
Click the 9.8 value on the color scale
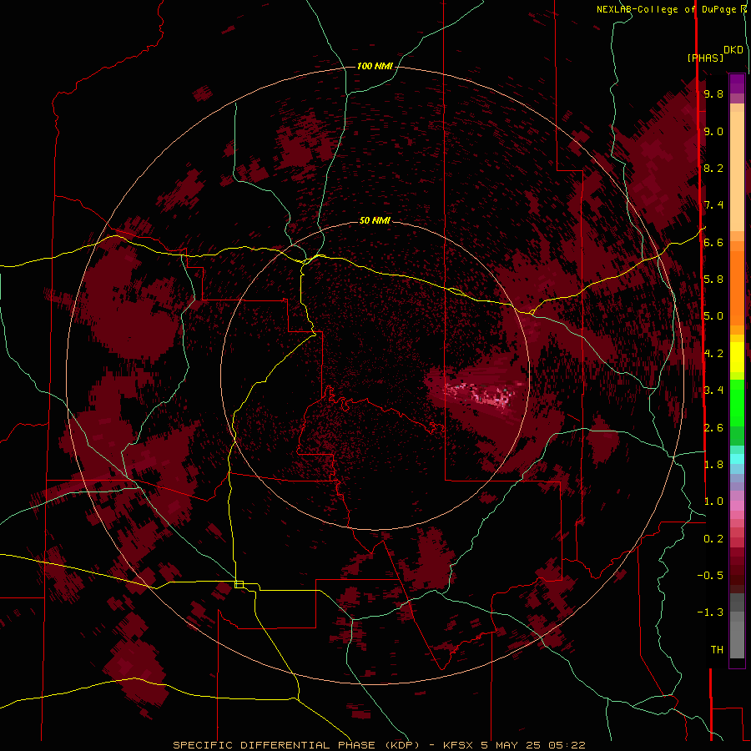click(x=713, y=93)
